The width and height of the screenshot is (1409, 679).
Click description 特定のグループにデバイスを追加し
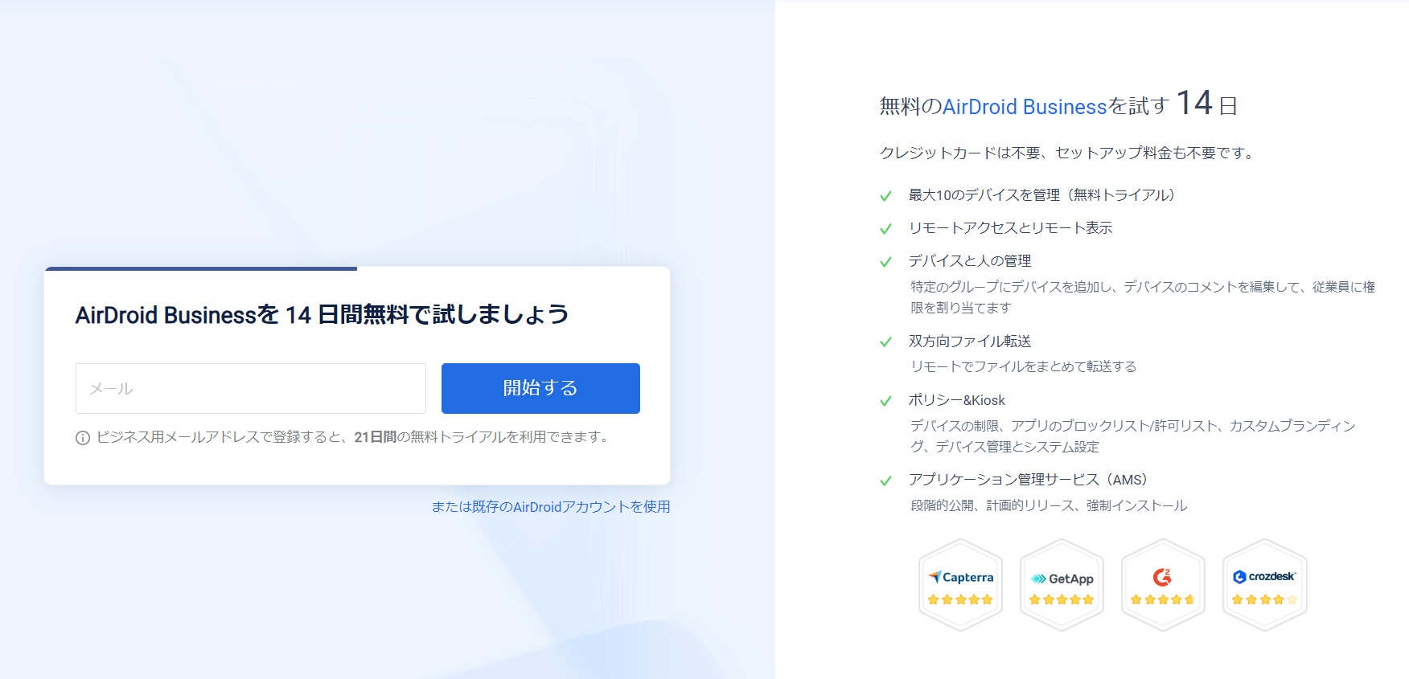tap(1143, 297)
